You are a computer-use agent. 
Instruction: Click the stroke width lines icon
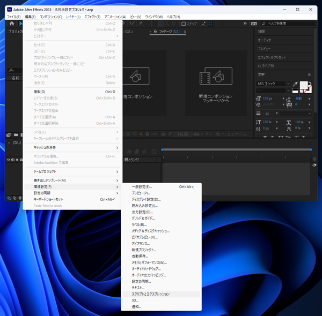pyautogui.click(x=258, y=114)
